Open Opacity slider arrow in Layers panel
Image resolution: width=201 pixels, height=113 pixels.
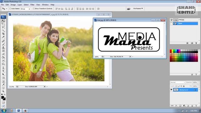click(x=198, y=82)
